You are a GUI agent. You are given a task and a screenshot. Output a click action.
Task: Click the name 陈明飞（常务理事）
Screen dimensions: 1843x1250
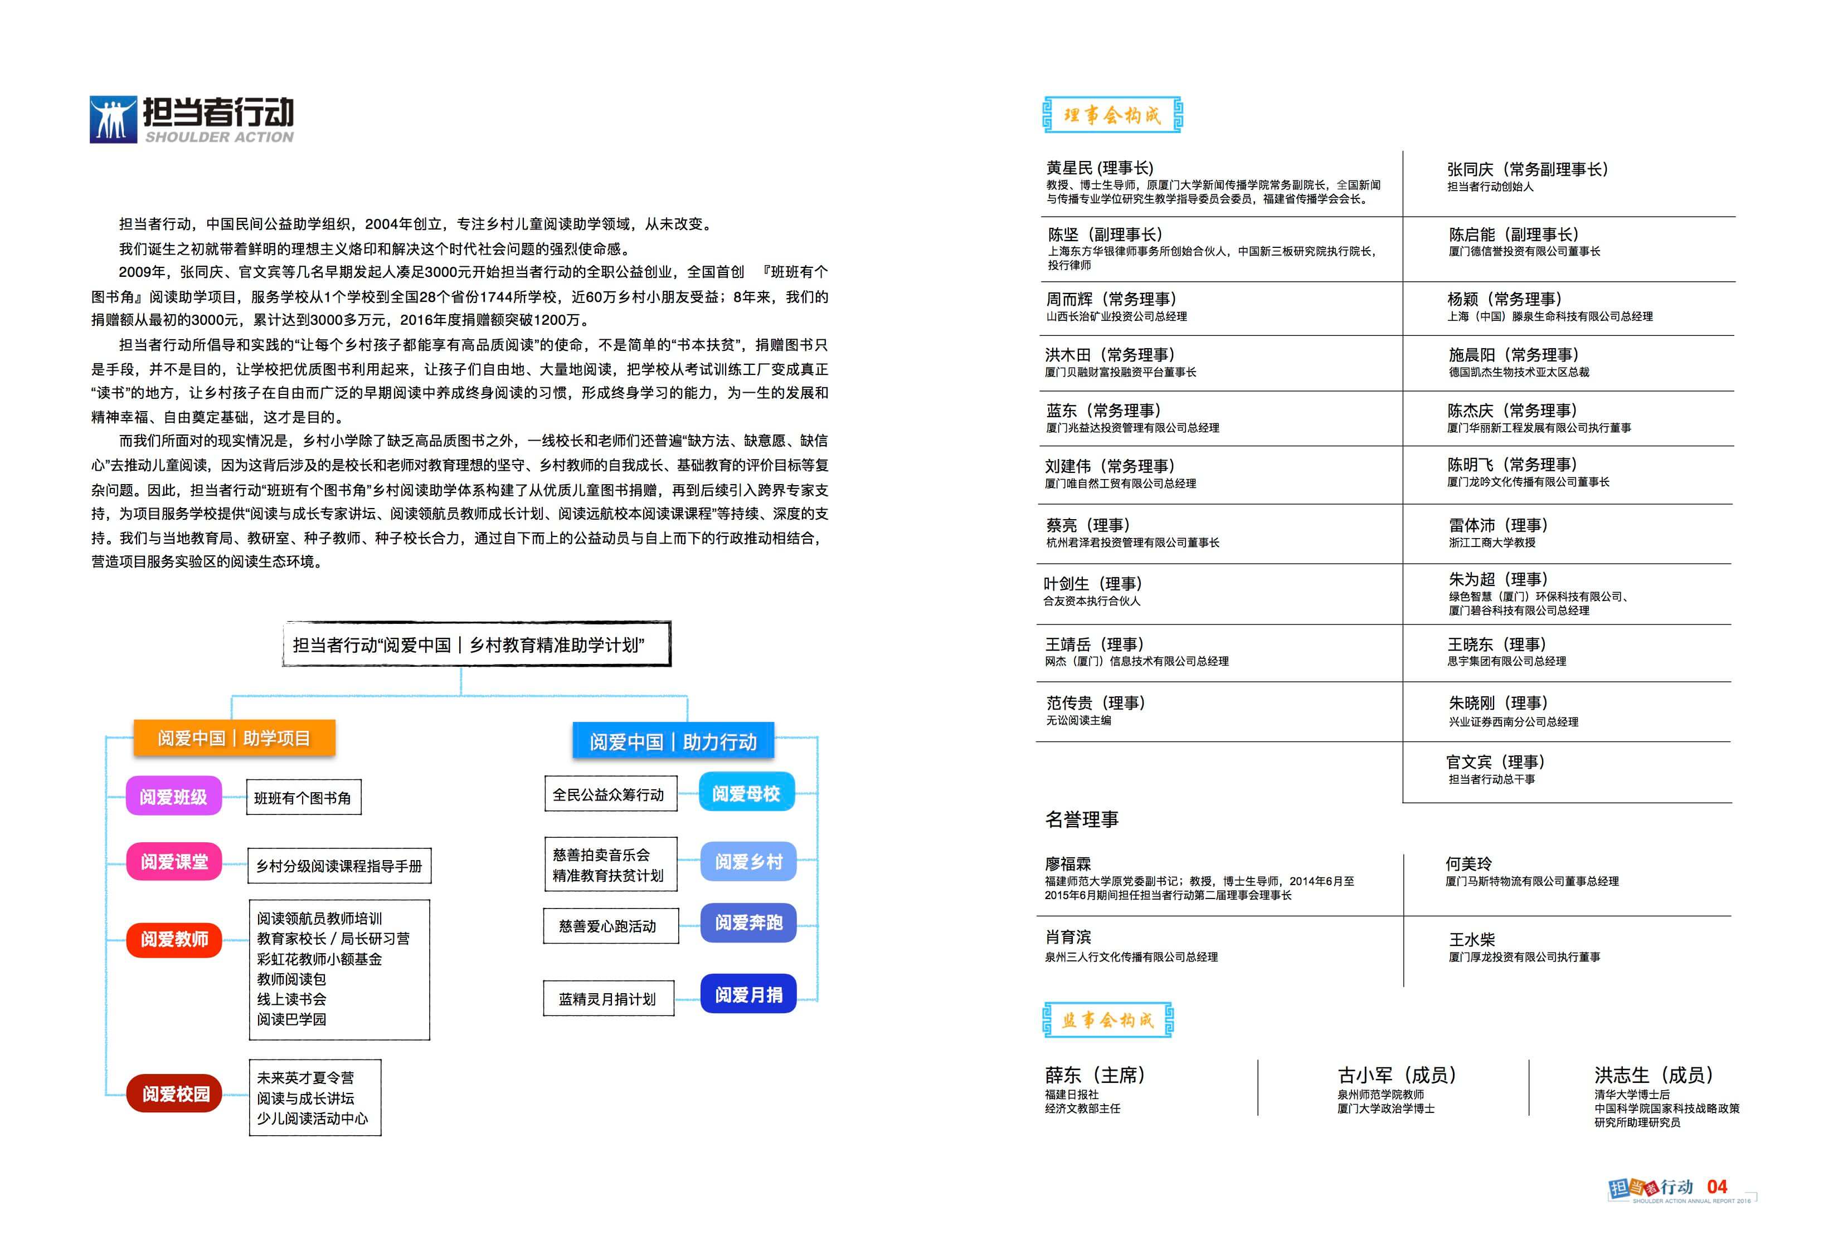click(1513, 465)
